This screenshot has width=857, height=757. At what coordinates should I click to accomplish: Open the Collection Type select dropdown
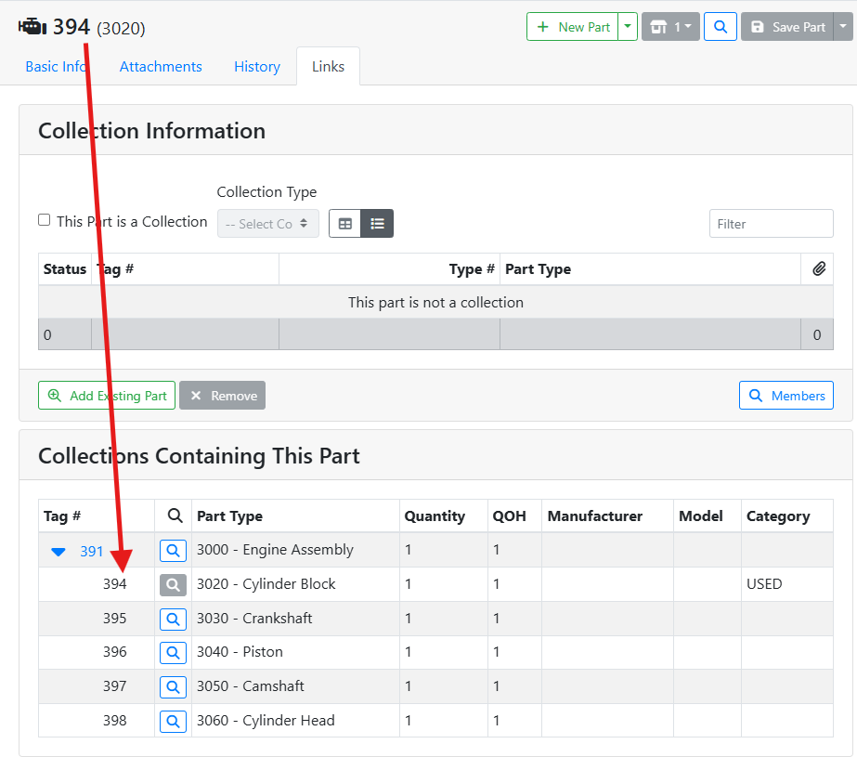pos(267,224)
